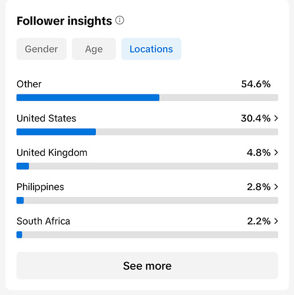Click the Follower insights info icon
The height and width of the screenshot is (295, 294).
click(x=120, y=20)
